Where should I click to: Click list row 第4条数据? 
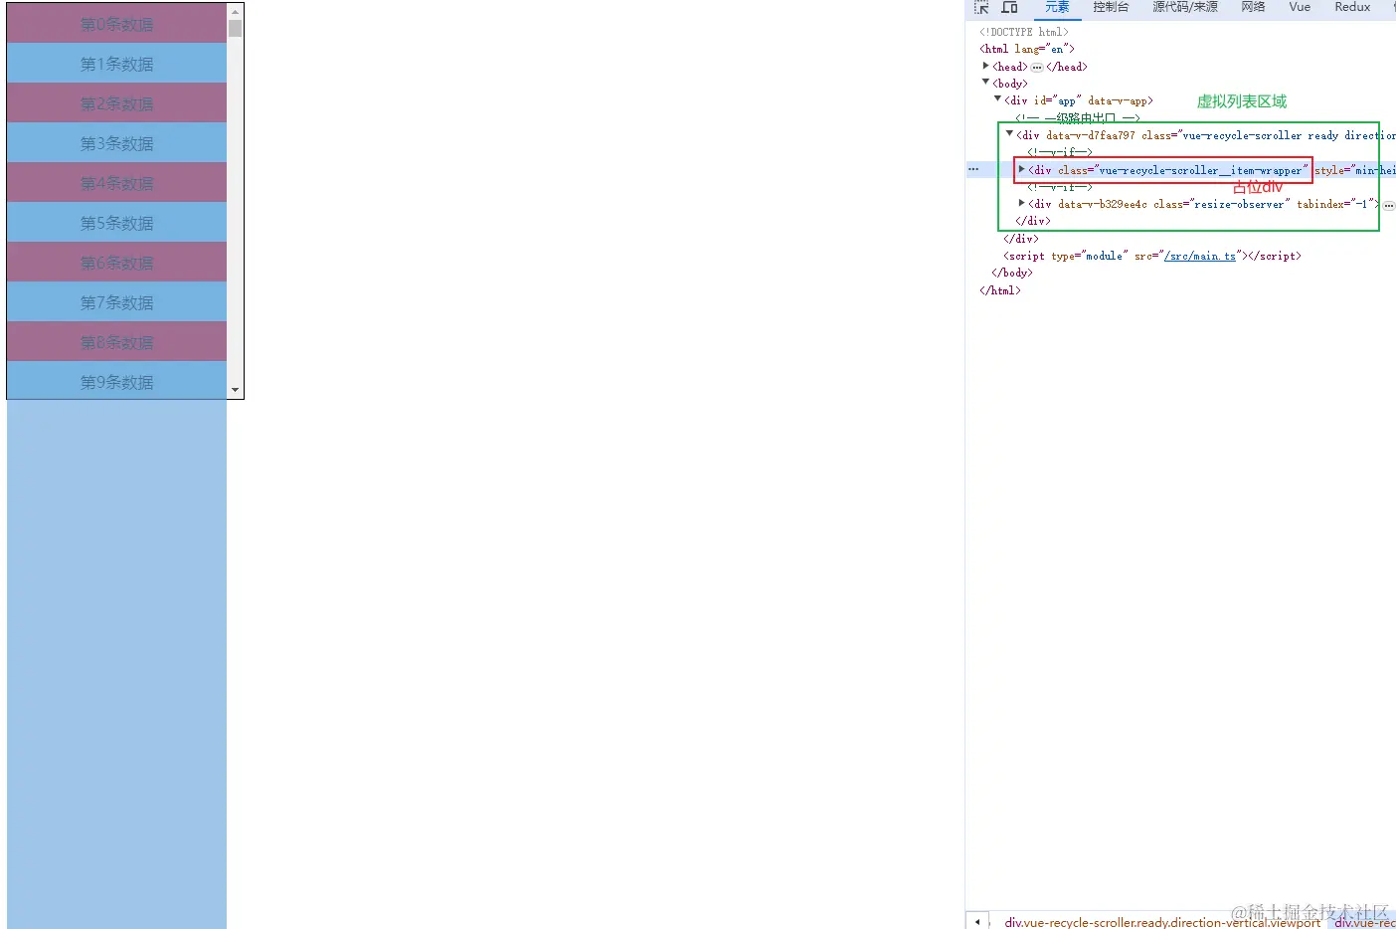tap(117, 182)
